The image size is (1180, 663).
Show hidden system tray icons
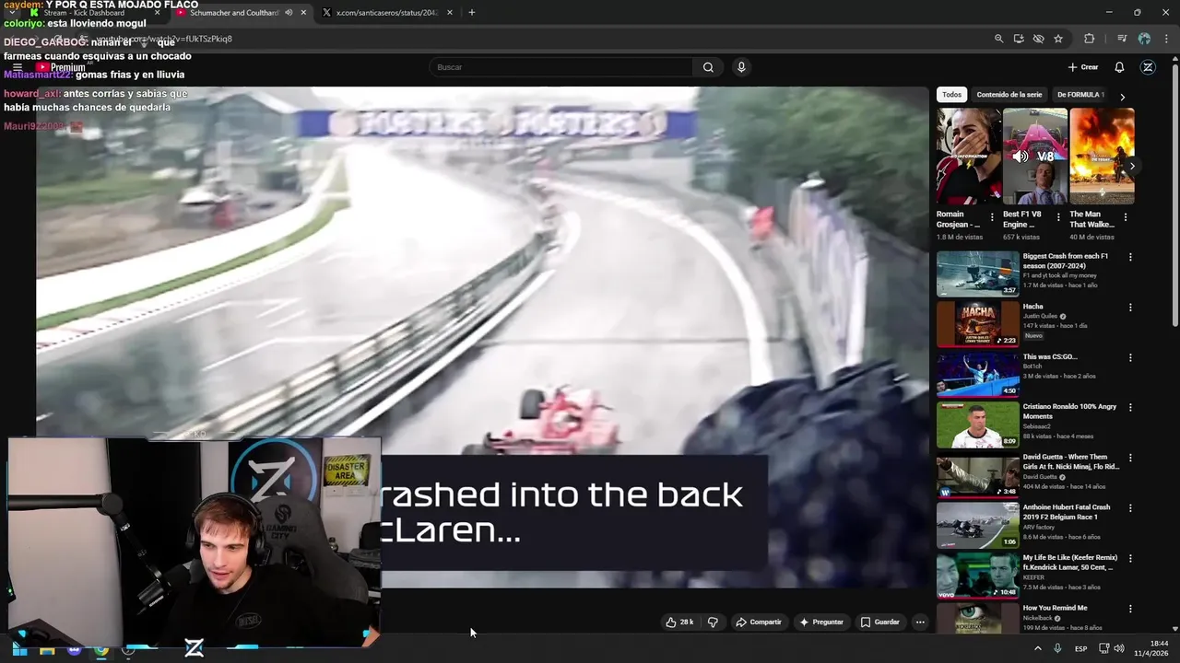click(x=1038, y=649)
